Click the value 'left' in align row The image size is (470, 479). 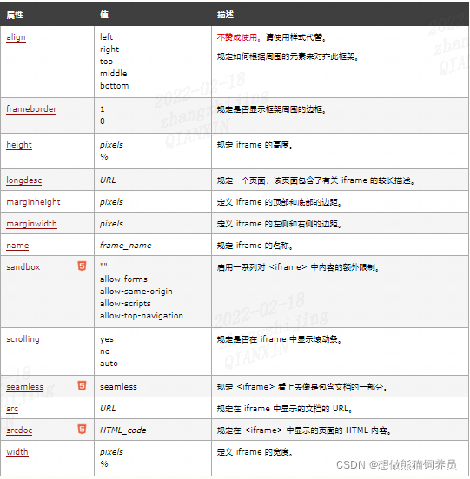click(x=106, y=37)
